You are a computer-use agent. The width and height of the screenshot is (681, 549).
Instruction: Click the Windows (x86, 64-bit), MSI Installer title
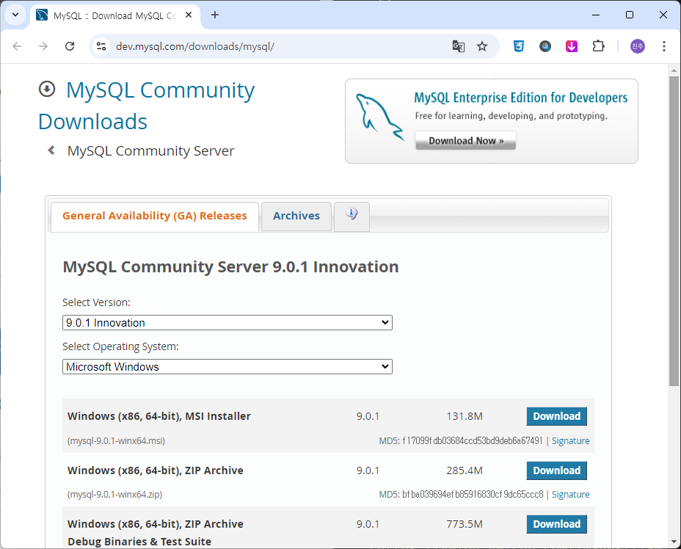click(x=159, y=416)
